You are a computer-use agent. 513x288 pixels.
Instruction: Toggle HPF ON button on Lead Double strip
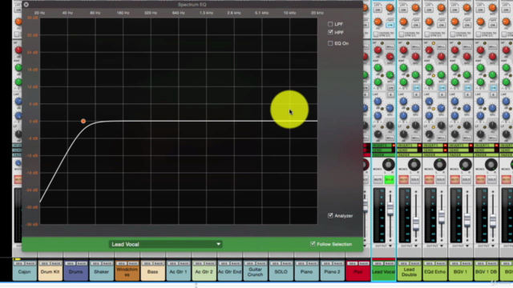click(415, 25)
